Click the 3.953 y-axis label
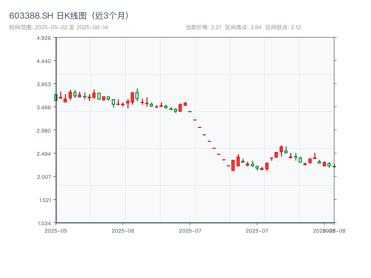The height and width of the screenshot is (278, 371). (x=44, y=84)
